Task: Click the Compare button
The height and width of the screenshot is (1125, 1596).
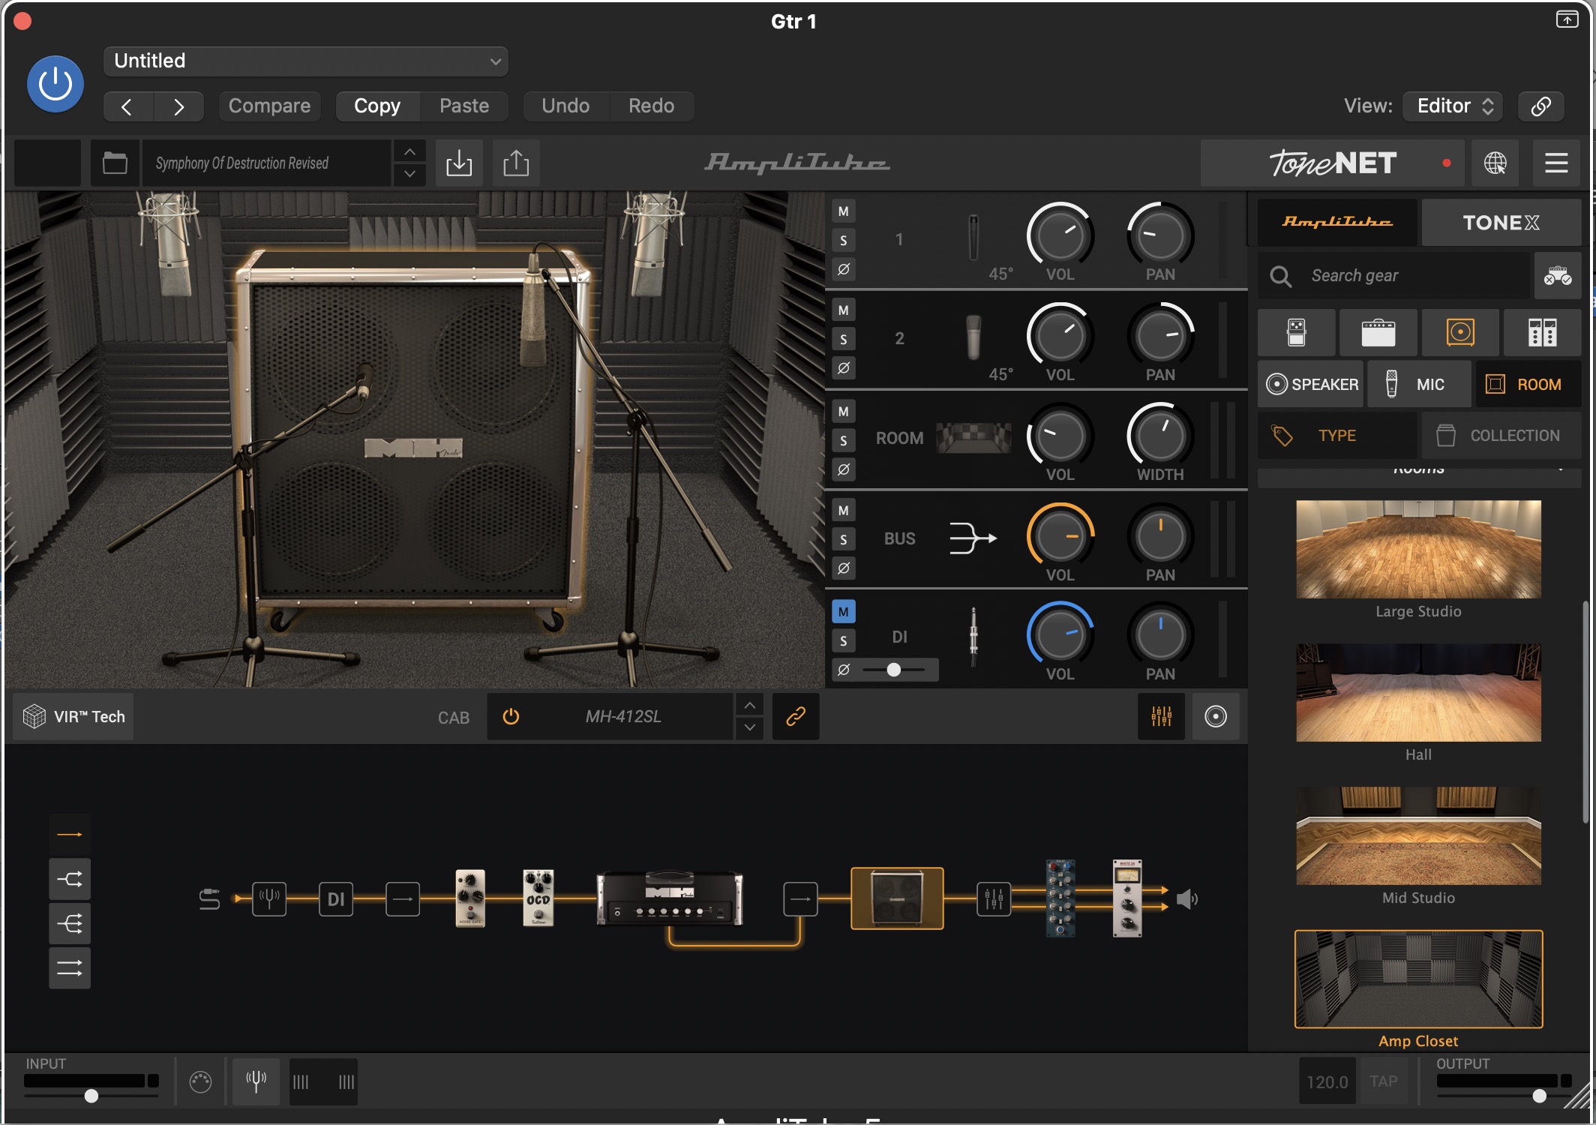Action: (x=269, y=106)
